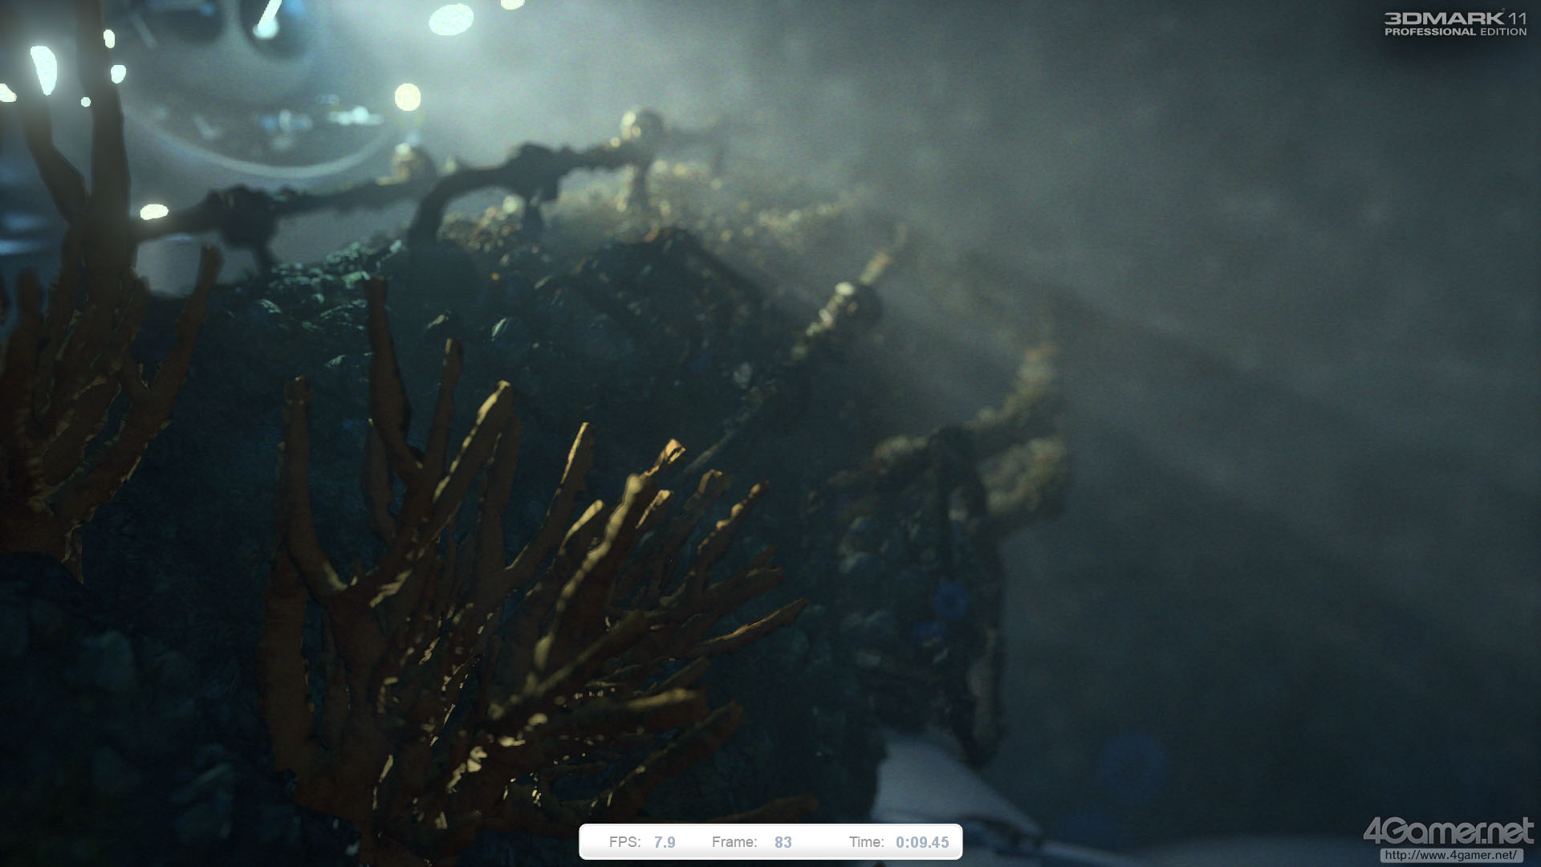
Task: Click the white benchmark status bar background
Action: (x=819, y=842)
